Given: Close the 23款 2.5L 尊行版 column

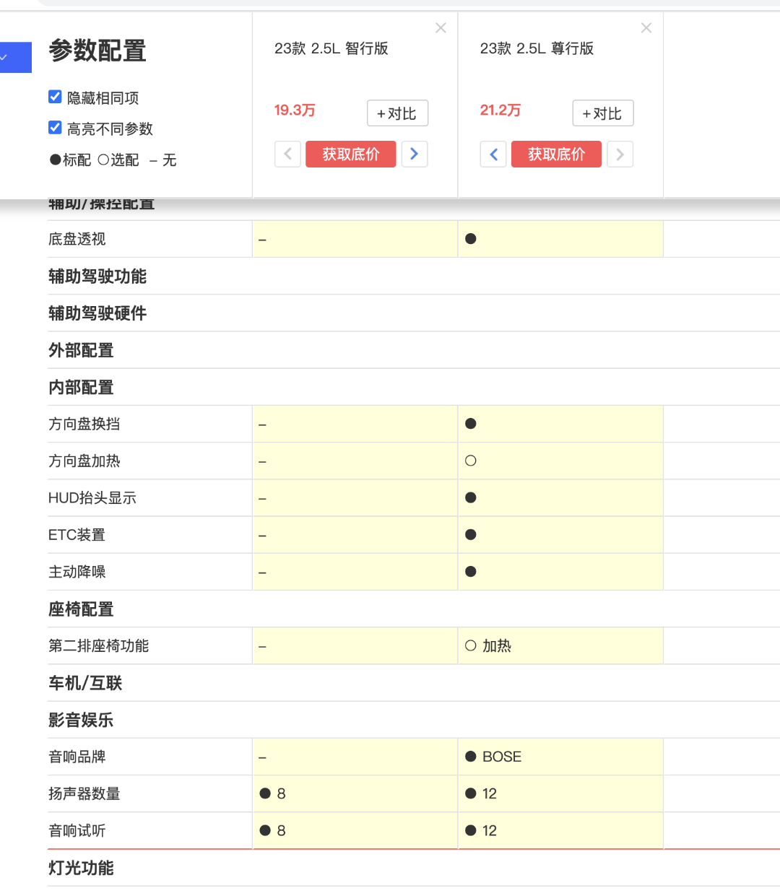Looking at the screenshot, I should [646, 28].
